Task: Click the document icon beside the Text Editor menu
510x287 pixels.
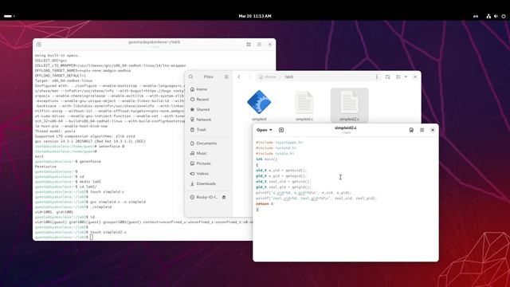Action: [x=411, y=130]
